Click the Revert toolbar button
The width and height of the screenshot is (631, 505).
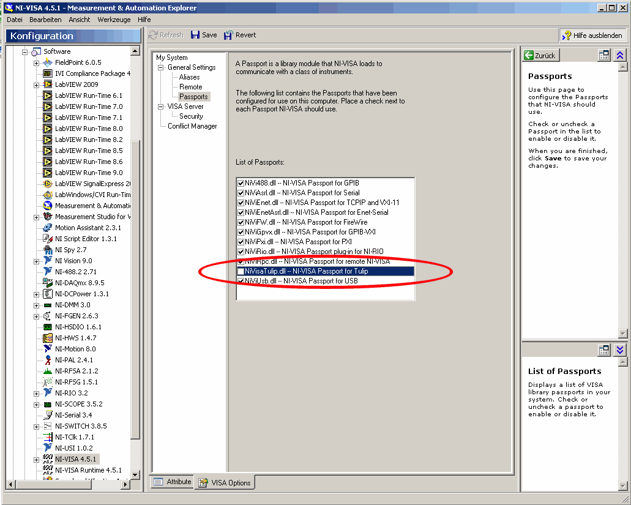(240, 35)
